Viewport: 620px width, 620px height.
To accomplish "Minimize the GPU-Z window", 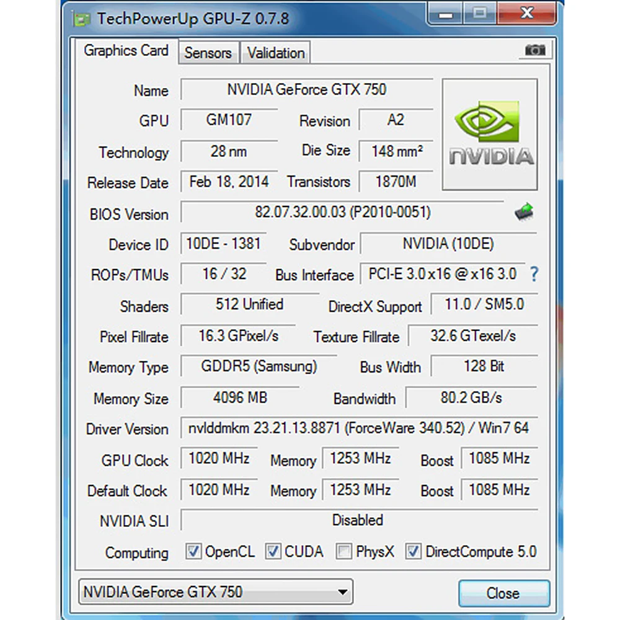I will 445,14.
